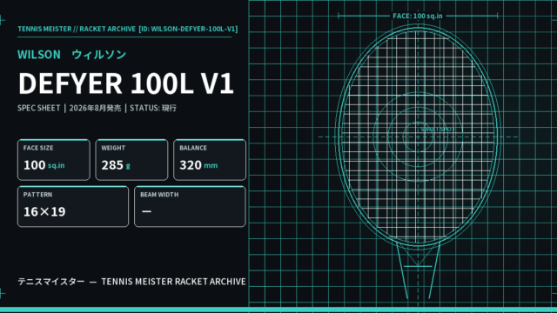Click the FACE SIZE 100 sq.in card

coord(54,160)
